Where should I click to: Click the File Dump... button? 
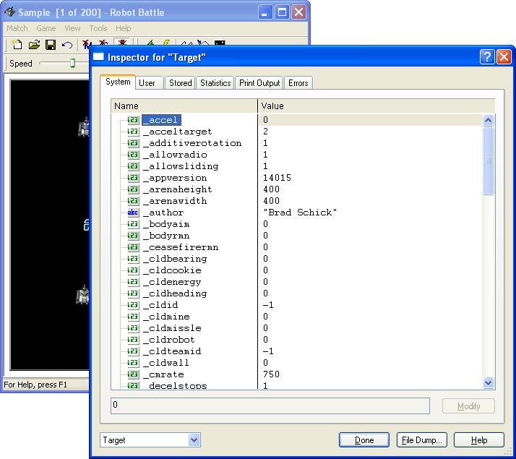click(x=422, y=440)
